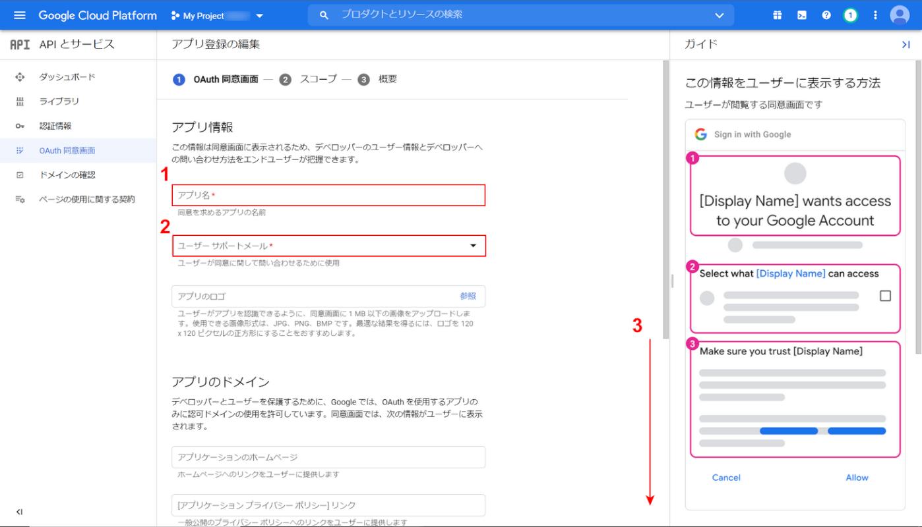Click Allow in the guide preview

(857, 478)
